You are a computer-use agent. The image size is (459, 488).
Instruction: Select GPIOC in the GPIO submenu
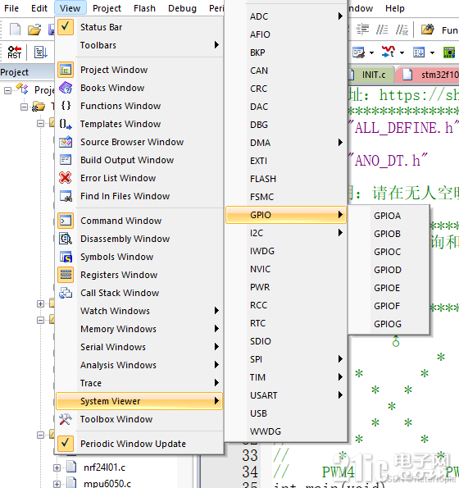point(389,252)
